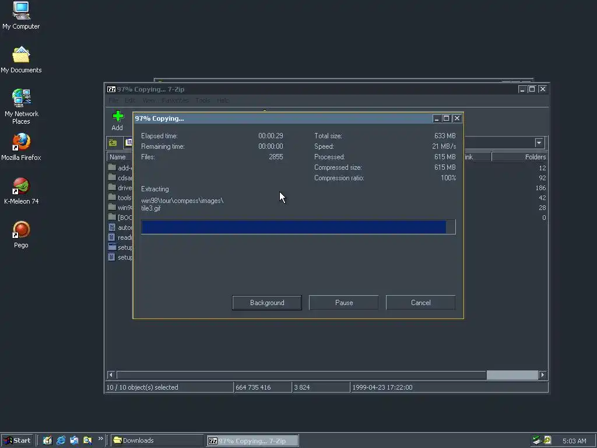
Task: Click the 97% Copying 7-Zip taskbar button
Action: tap(252, 441)
